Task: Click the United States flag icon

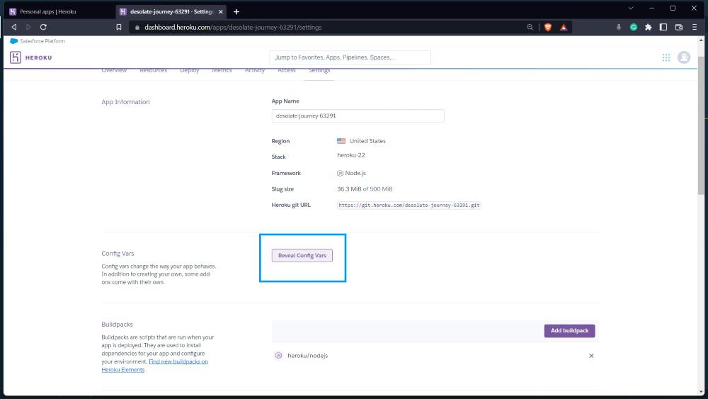Action: coord(341,141)
